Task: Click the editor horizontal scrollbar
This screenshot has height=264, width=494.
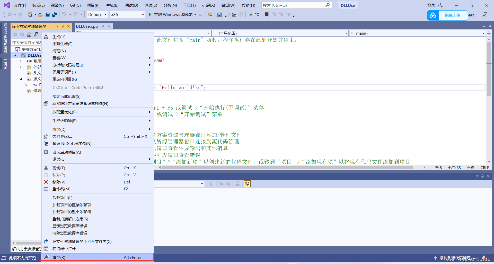Action: (x=288, y=168)
